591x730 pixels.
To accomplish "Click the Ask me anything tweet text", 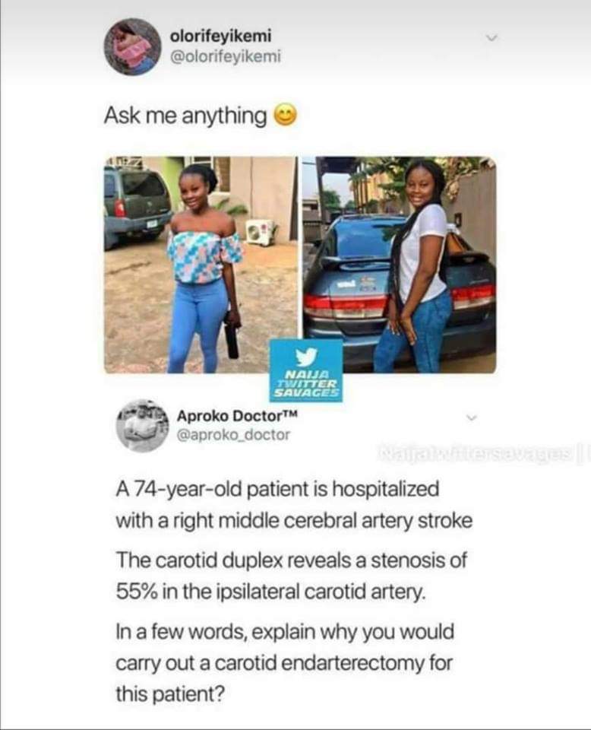I will (x=185, y=116).
